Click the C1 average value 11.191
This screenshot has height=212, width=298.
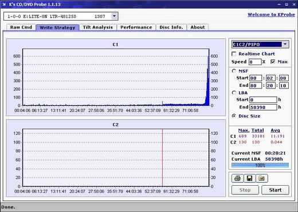click(277, 136)
